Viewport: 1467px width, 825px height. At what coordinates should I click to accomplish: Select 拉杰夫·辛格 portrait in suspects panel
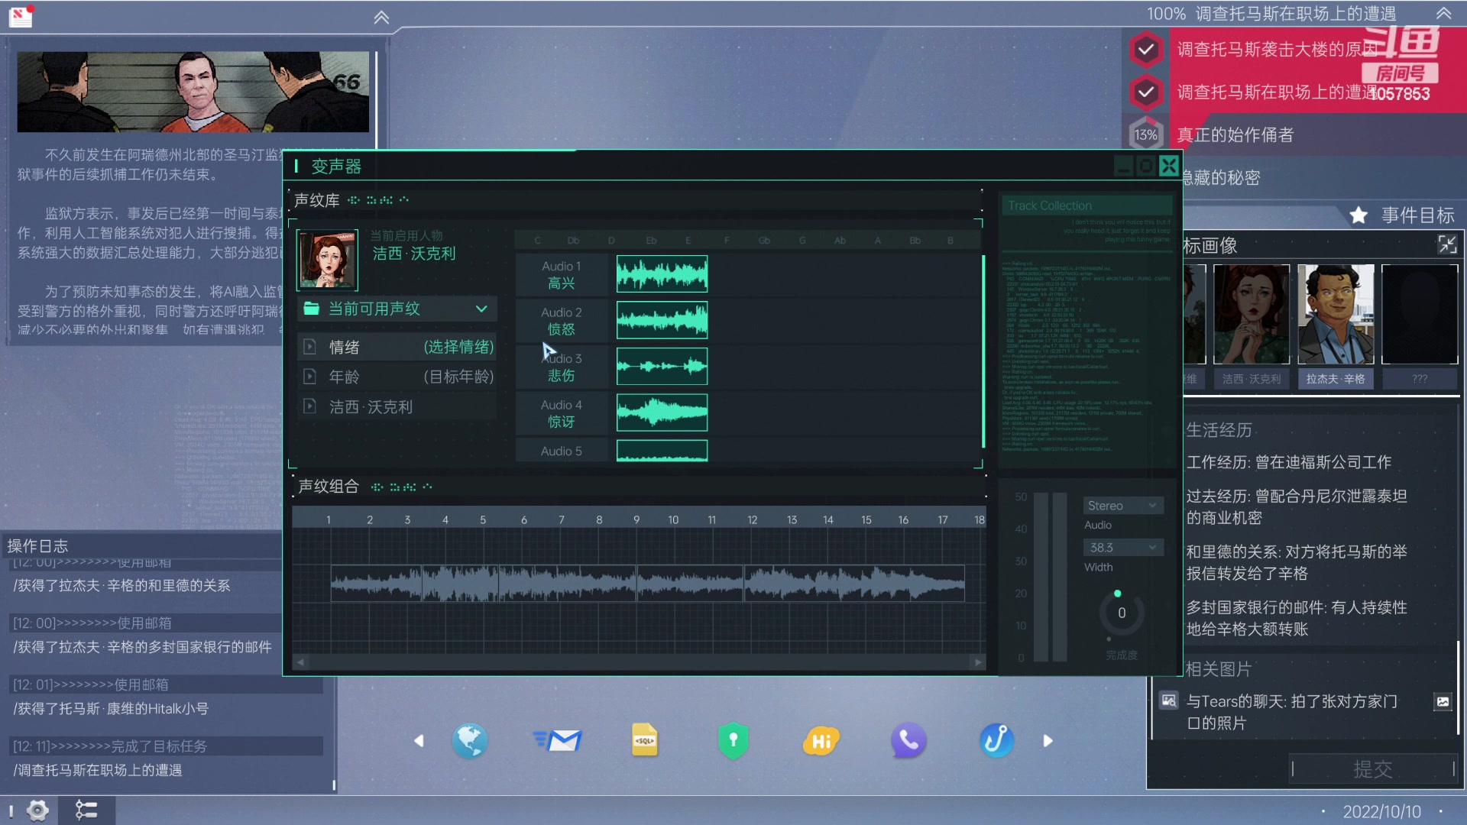pos(1336,314)
